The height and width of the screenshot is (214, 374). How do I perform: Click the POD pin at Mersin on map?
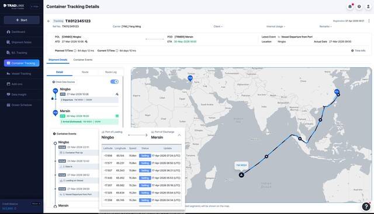[190, 78]
